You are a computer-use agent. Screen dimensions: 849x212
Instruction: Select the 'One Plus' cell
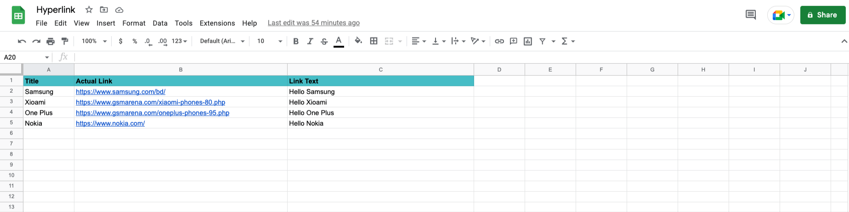49,113
